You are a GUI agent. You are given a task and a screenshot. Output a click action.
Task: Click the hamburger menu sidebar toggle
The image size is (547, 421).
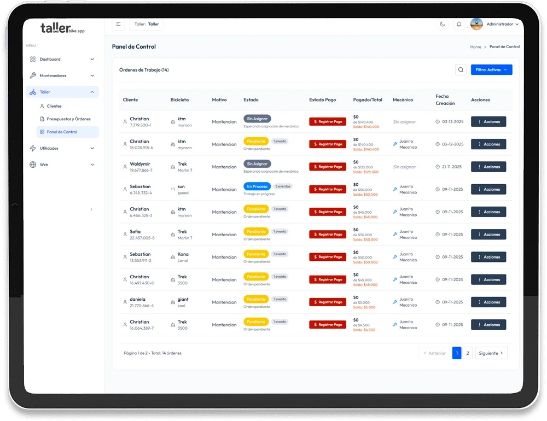tap(118, 24)
